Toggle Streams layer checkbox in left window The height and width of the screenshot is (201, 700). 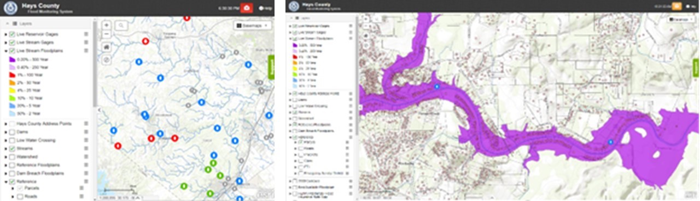click(x=12, y=148)
